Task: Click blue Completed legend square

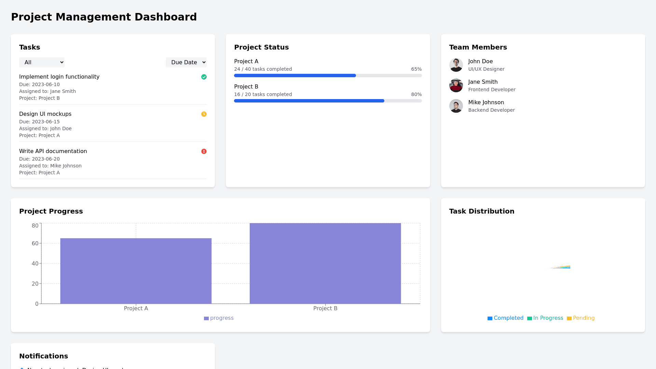Action: pos(490,318)
